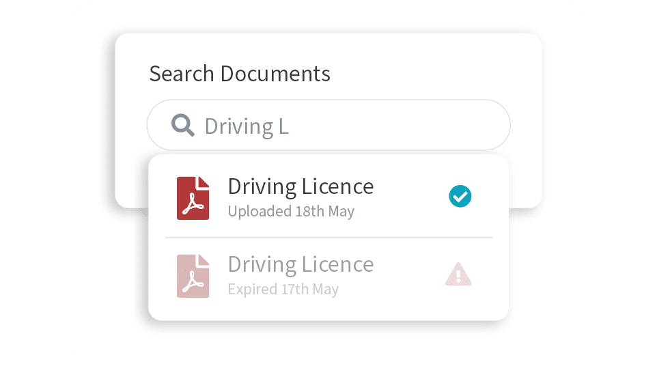Click the magnifying glass search icon
Screen dimensions: 657x366
tap(183, 125)
